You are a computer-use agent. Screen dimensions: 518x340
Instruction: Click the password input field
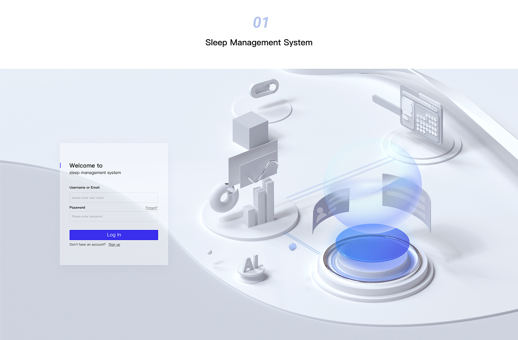coord(114,216)
